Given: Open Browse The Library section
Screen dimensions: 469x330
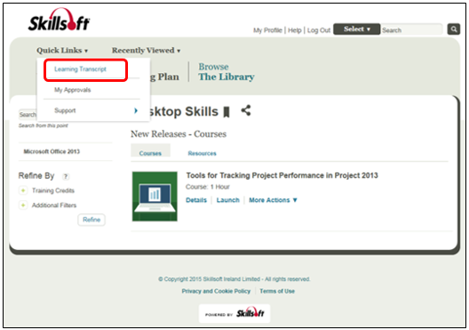Looking at the screenshot, I should click(x=227, y=72).
